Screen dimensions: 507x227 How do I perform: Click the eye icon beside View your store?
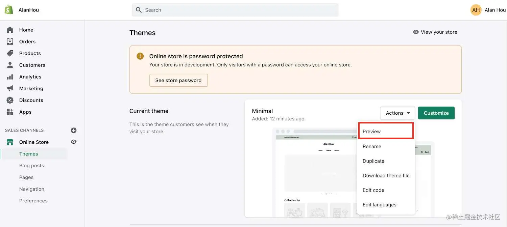[x=416, y=32]
